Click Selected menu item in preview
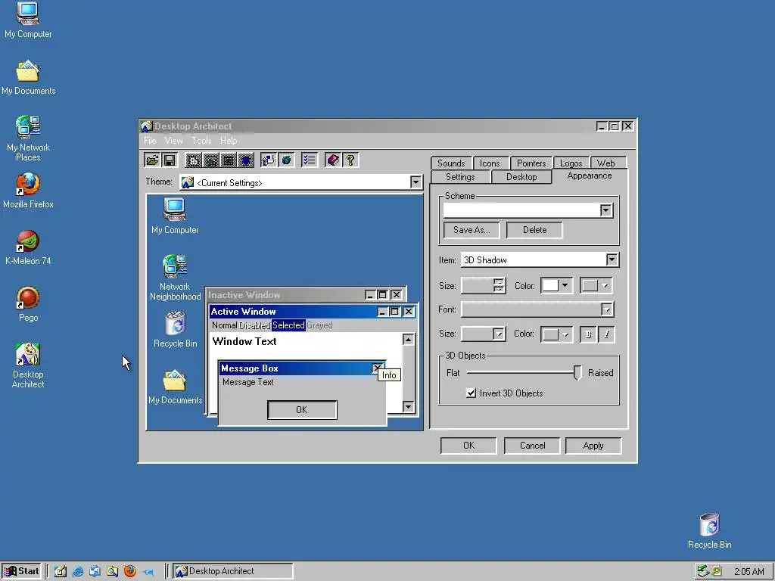Viewport: 775px width, 581px height. [288, 325]
